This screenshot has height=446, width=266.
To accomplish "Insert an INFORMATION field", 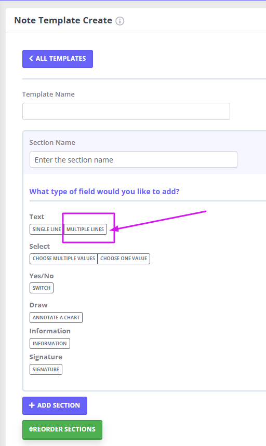I will [50, 343].
